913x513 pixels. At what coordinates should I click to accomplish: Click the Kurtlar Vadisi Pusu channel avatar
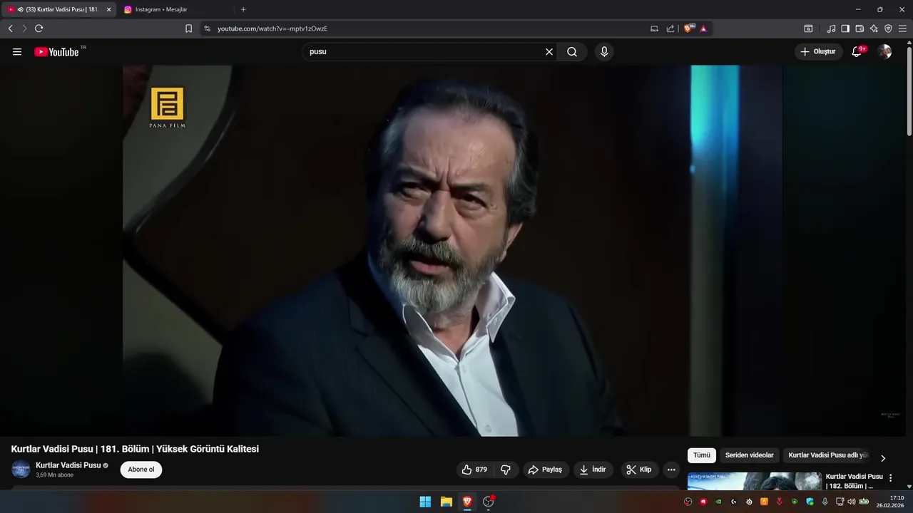[x=21, y=470]
